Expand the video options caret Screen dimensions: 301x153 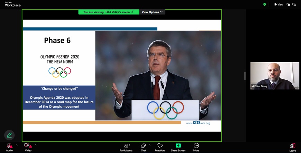tap(35, 145)
